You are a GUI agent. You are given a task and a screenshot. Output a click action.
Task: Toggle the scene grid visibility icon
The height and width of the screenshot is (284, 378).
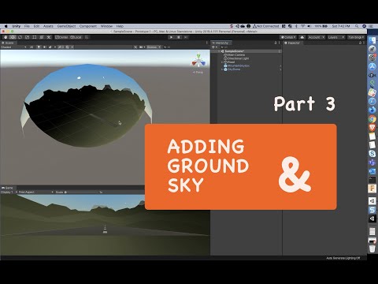click(68, 47)
